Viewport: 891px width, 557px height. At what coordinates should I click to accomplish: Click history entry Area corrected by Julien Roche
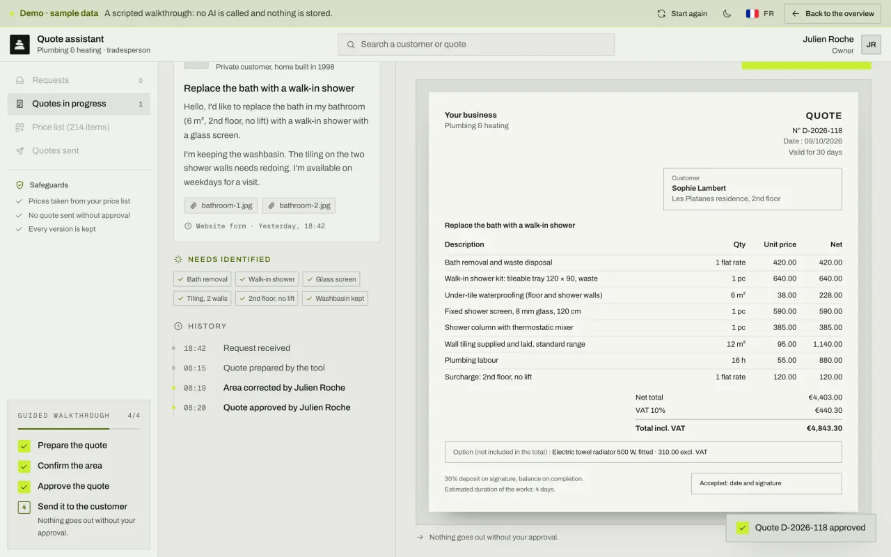(x=284, y=388)
